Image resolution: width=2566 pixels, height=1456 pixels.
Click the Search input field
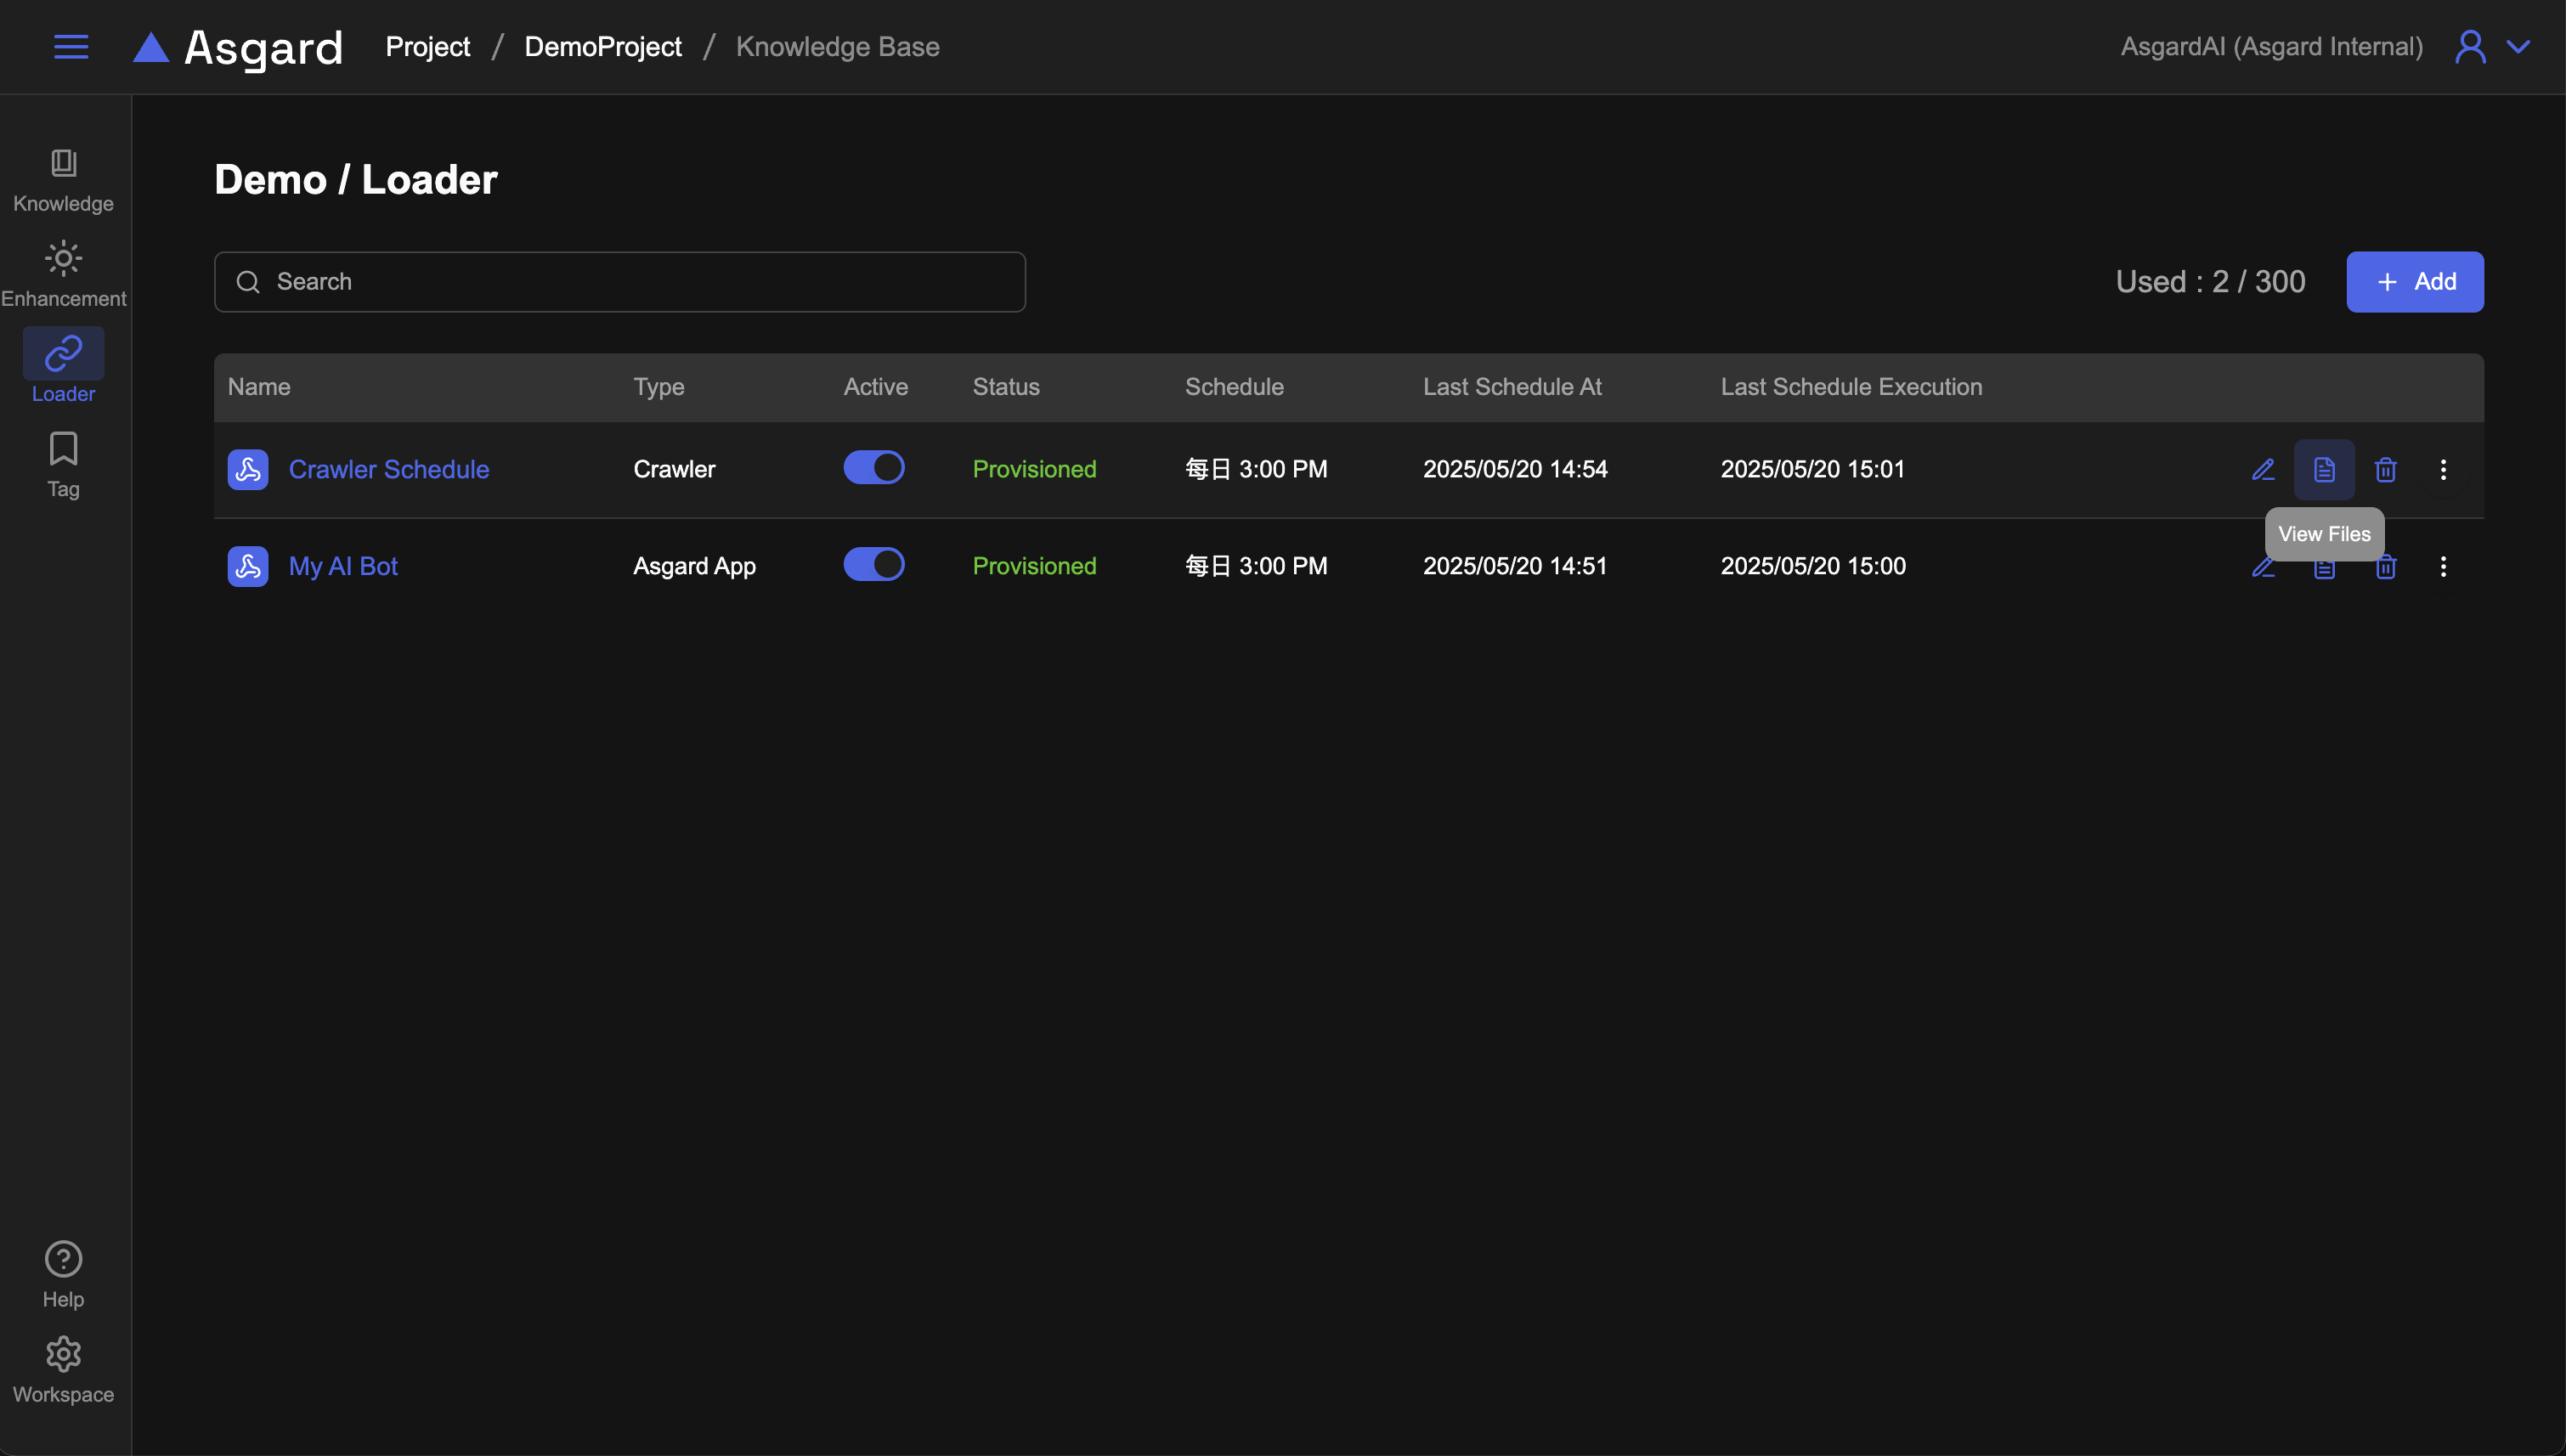pyautogui.click(x=620, y=282)
